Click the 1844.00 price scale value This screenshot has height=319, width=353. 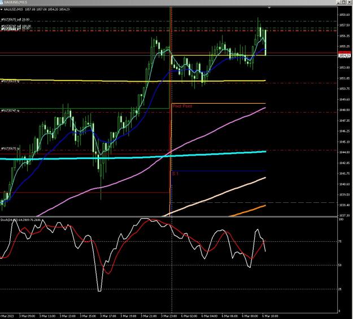(x=345, y=152)
